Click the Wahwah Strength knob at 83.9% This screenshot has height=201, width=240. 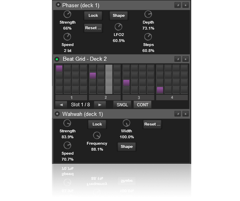tap(67, 123)
